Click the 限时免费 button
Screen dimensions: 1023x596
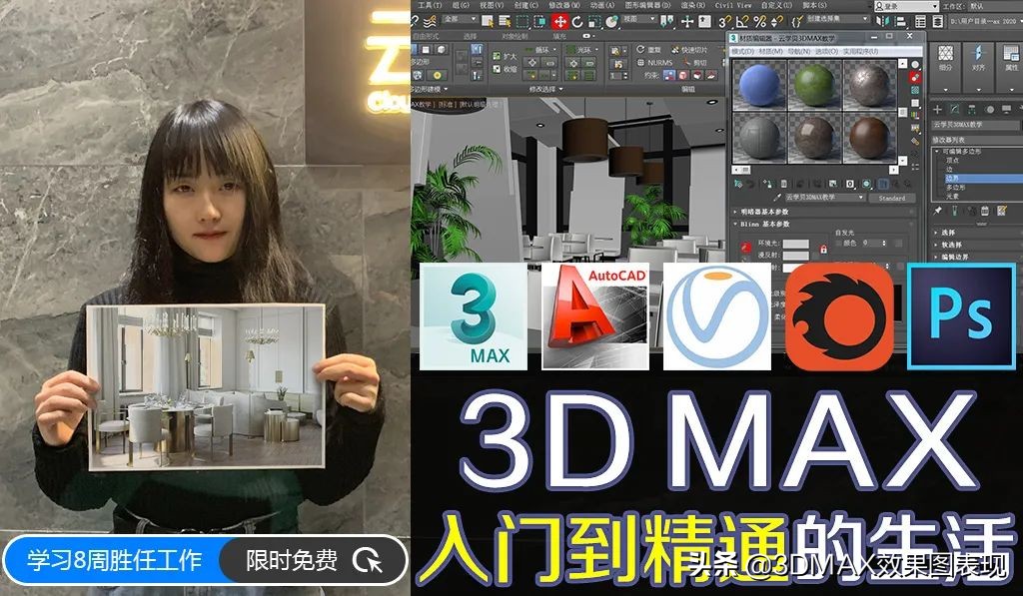[292, 561]
